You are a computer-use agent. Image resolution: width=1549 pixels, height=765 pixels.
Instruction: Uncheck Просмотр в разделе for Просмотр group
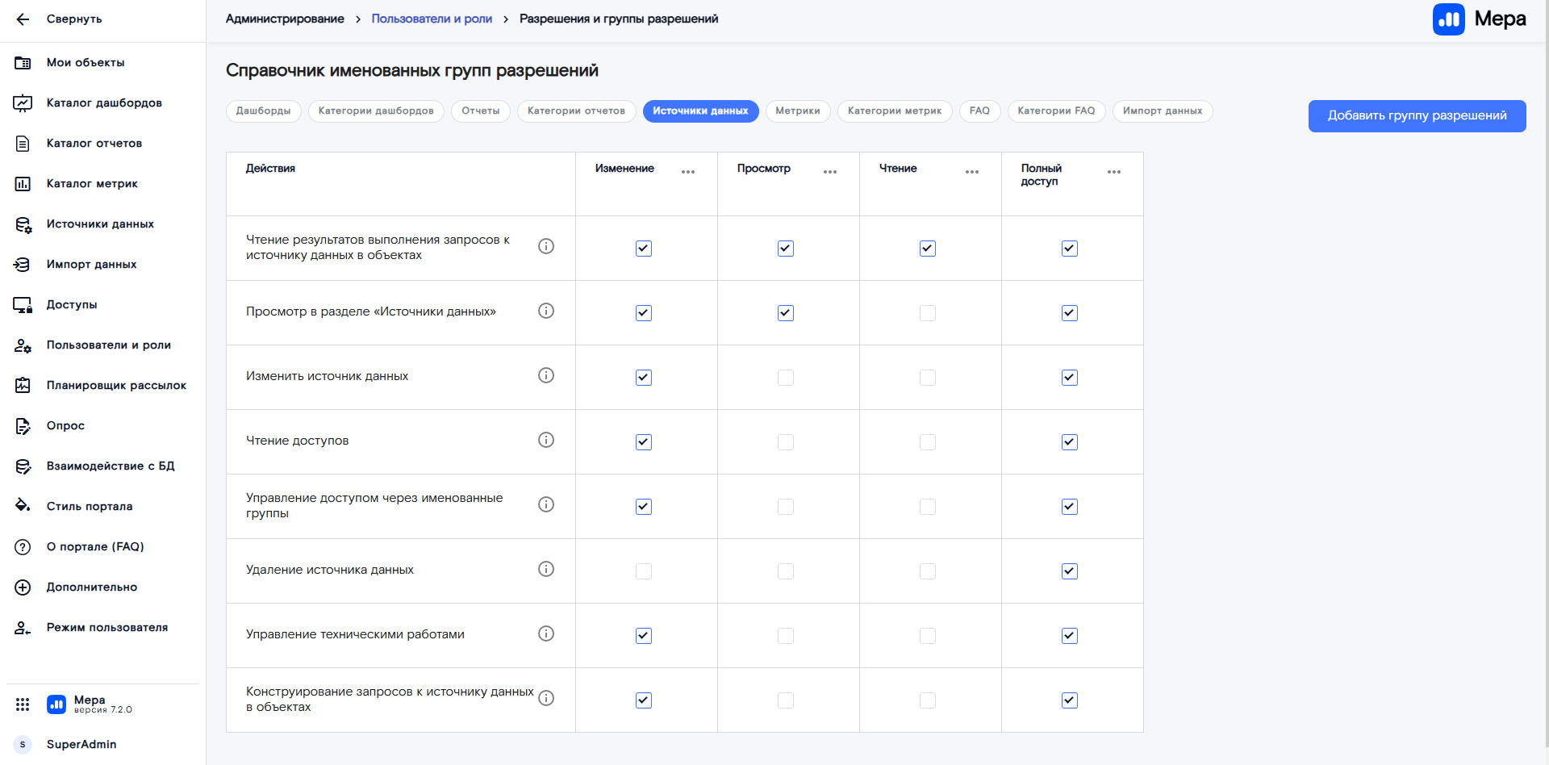(x=785, y=313)
